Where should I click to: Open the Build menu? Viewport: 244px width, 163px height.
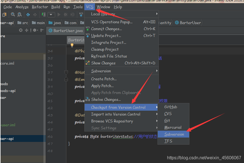[56, 7]
